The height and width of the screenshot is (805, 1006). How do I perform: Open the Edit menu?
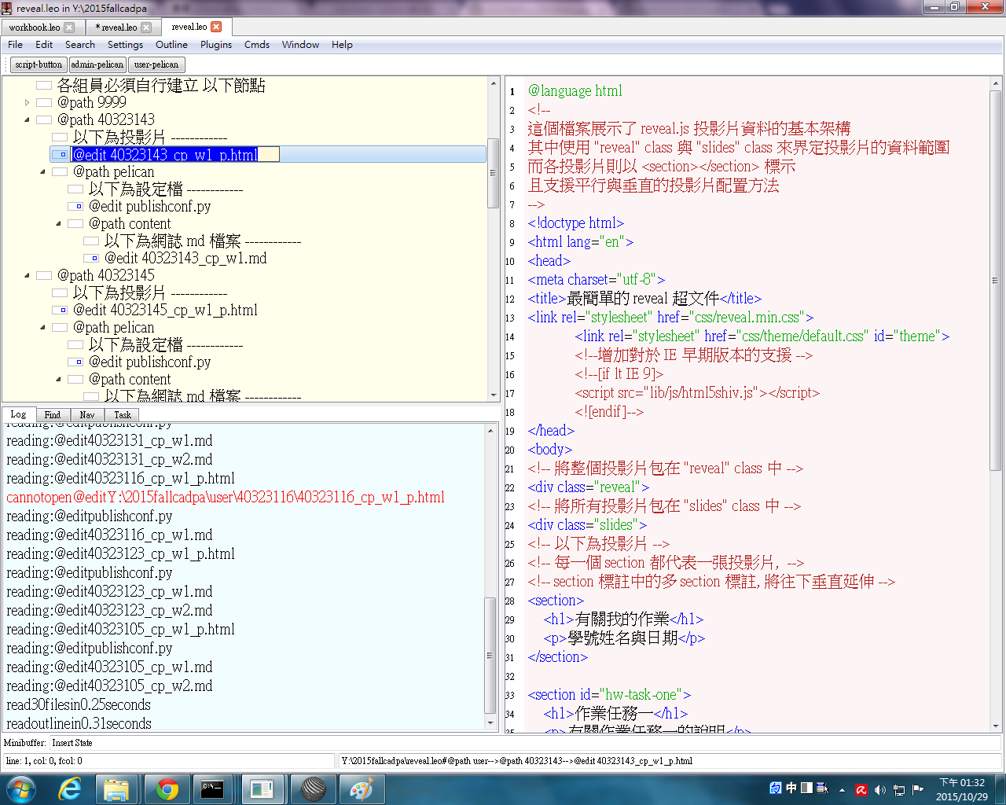(44, 45)
